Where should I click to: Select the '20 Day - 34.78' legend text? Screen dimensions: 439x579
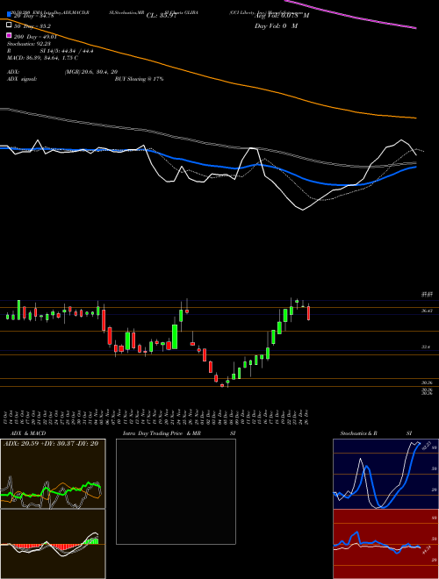click(34, 16)
